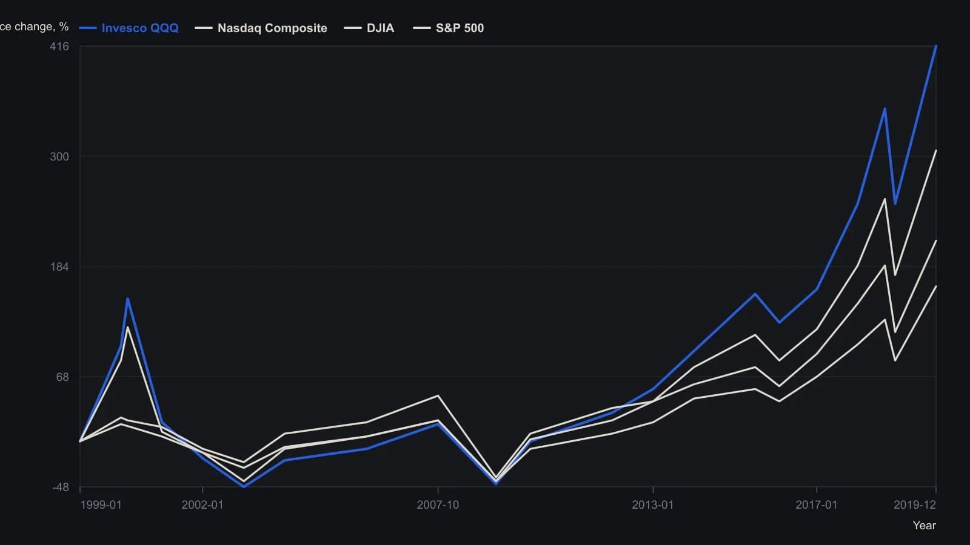Click the blue Invesco QQQ legend swatch
970x545 pixels.
(x=88, y=28)
